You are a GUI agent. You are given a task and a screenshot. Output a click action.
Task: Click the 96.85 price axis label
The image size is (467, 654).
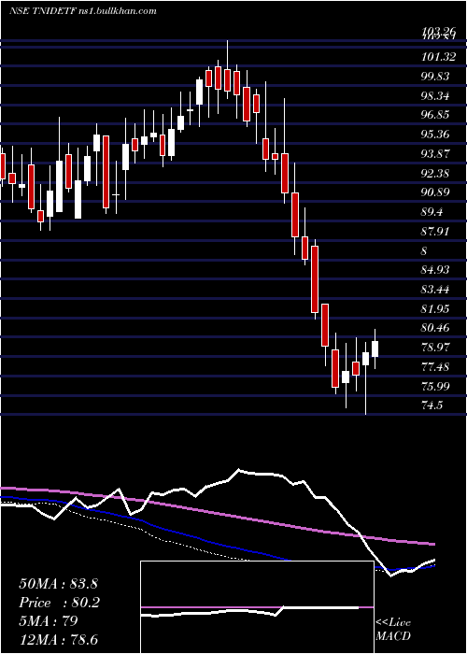(x=435, y=115)
